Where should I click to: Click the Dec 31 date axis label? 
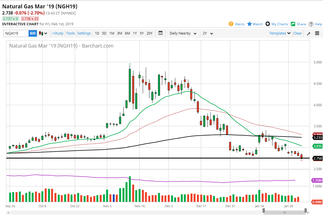(x=230, y=206)
